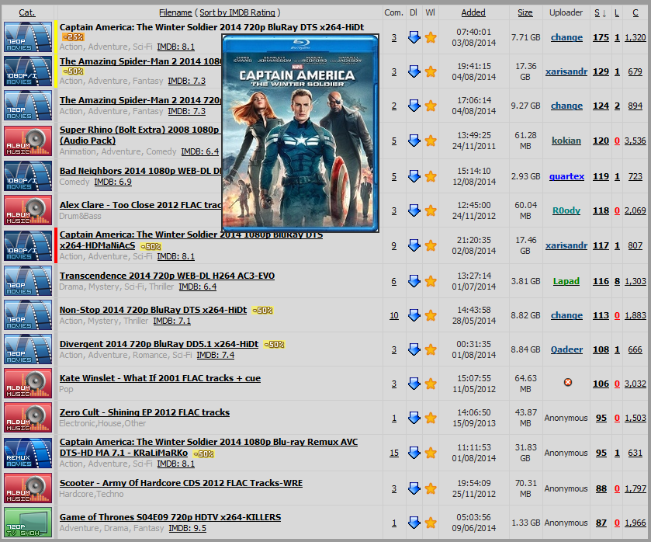651x542 pixels.
Task: Open Captain America 720p BluRay DTS x264-HiDt
Action: [x=212, y=27]
